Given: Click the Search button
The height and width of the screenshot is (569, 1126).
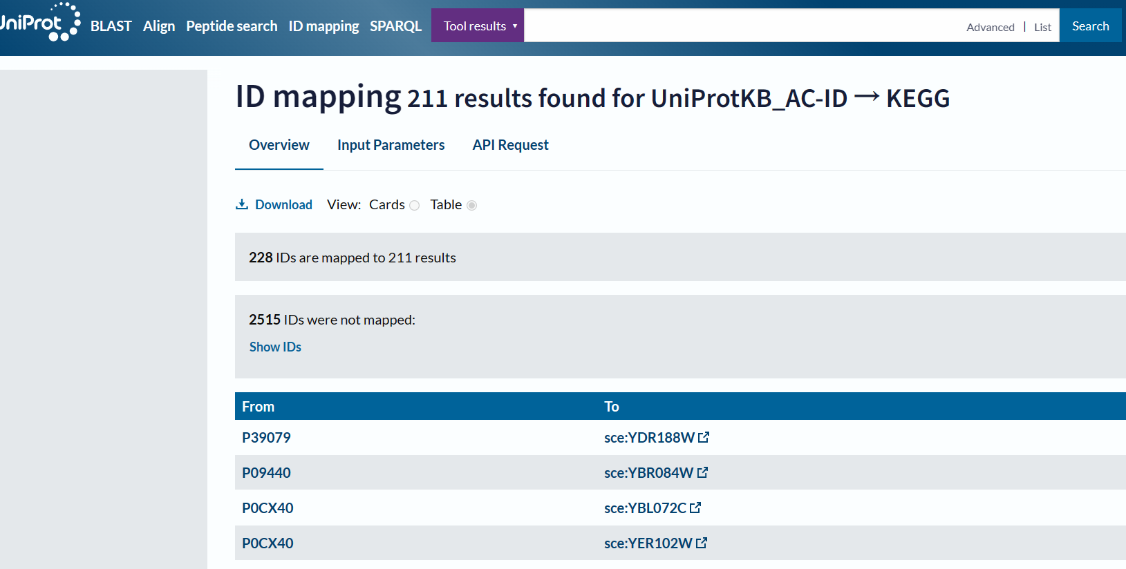Looking at the screenshot, I should 1091,26.
